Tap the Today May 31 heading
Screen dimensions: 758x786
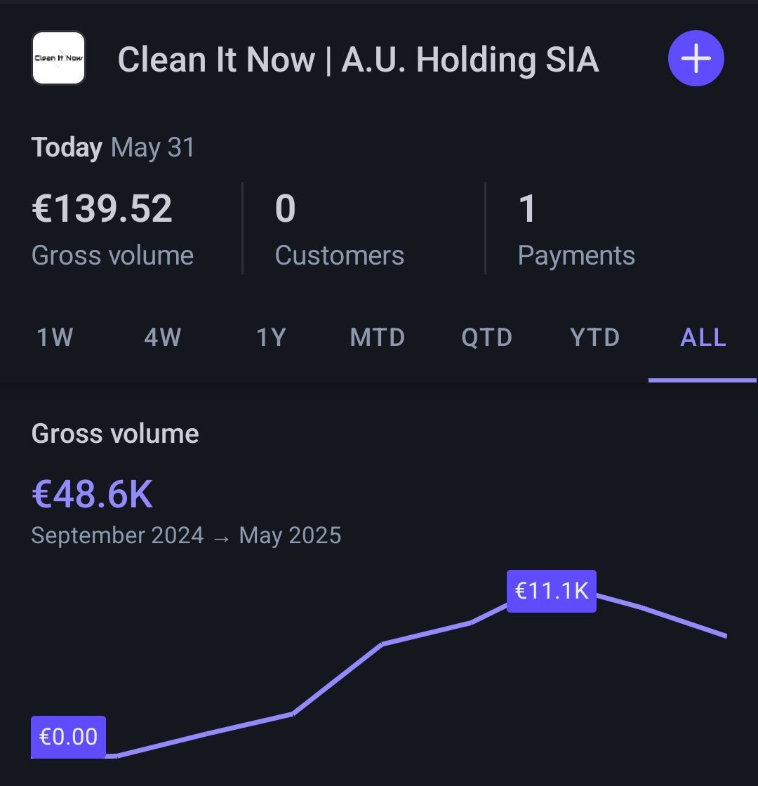(113, 147)
